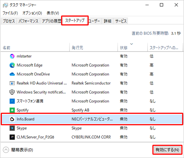Click the 有効にする(N) button

coord(167,150)
